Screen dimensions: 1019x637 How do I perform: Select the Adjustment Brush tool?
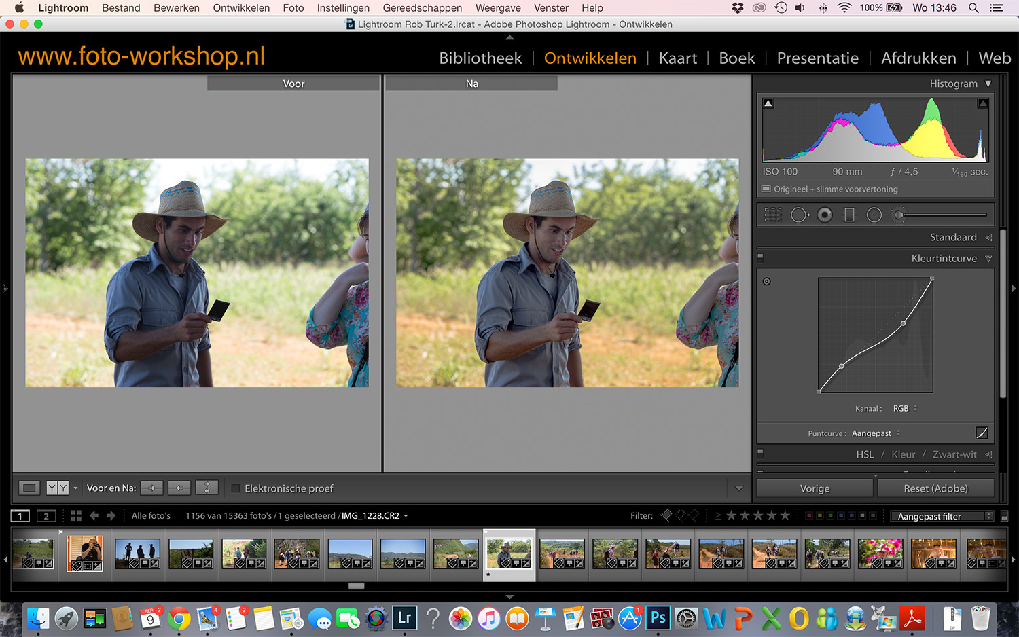coord(898,215)
